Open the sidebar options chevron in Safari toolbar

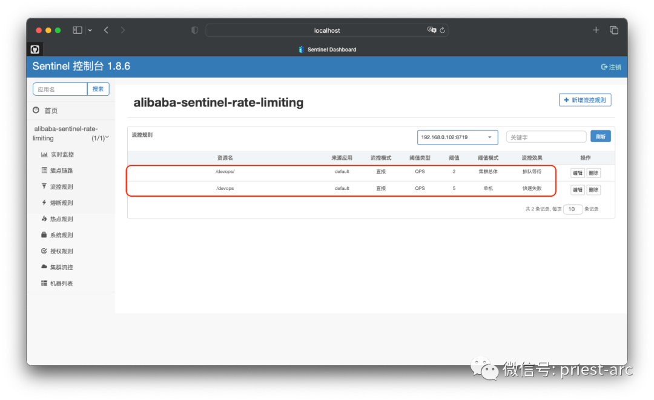[90, 30]
